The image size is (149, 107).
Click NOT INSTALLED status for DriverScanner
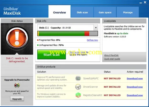click(x=112, y=87)
